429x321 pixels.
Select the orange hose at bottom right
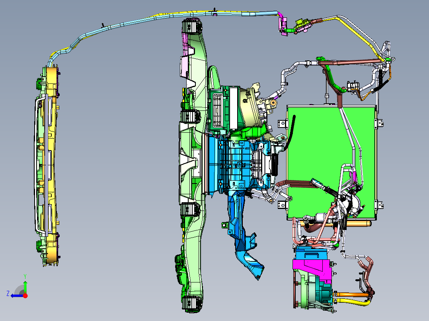(353, 294)
